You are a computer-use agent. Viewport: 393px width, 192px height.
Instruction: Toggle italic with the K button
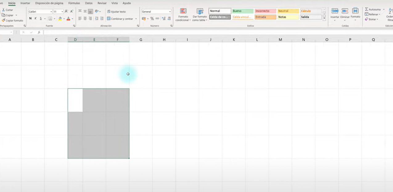35,18
